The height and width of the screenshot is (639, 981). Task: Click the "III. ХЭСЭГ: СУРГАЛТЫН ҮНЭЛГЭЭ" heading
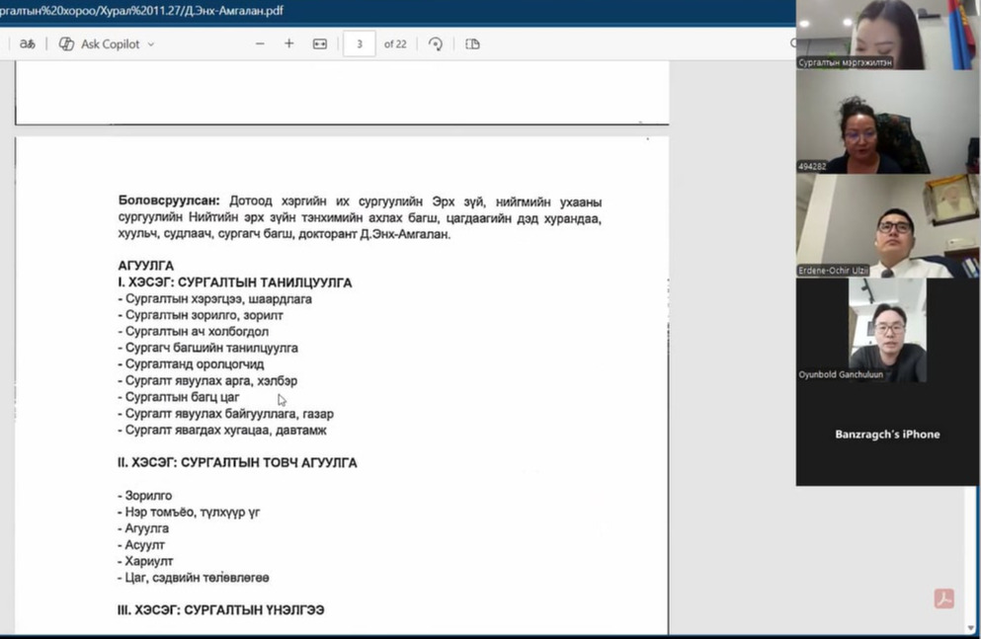coord(220,610)
